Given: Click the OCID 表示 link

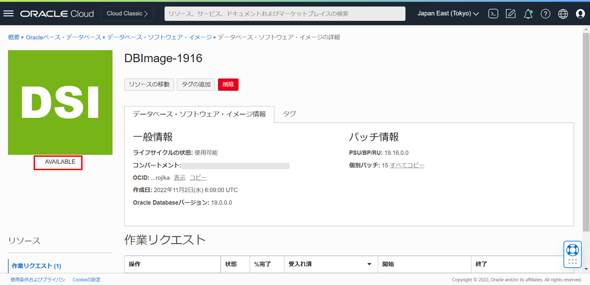Looking at the screenshot, I should (179, 178).
